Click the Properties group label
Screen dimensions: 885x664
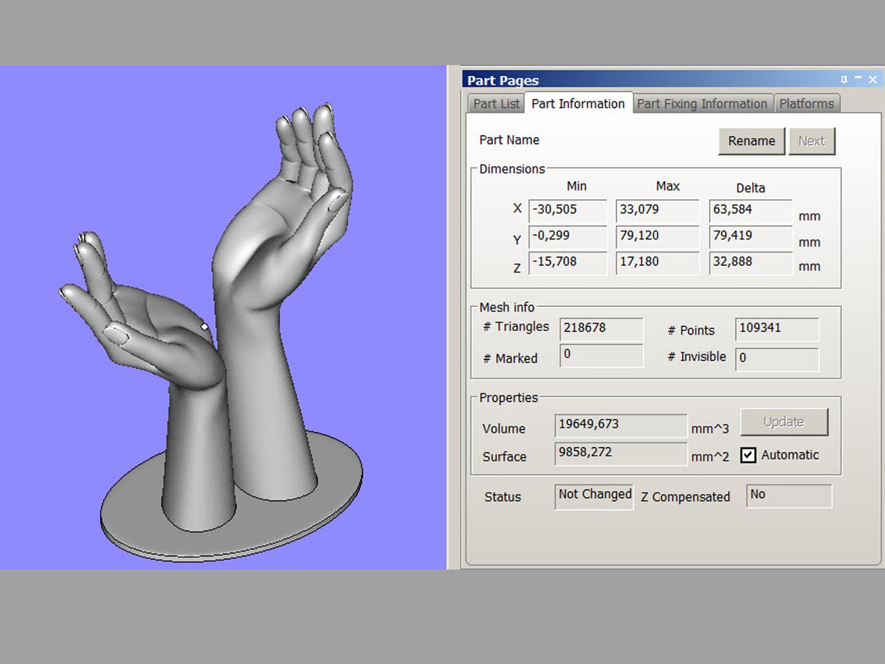(x=509, y=398)
